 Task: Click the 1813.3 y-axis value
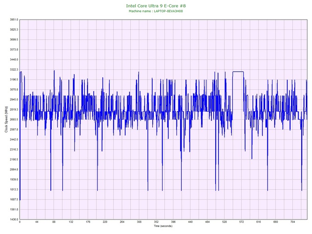click(x=14, y=189)
